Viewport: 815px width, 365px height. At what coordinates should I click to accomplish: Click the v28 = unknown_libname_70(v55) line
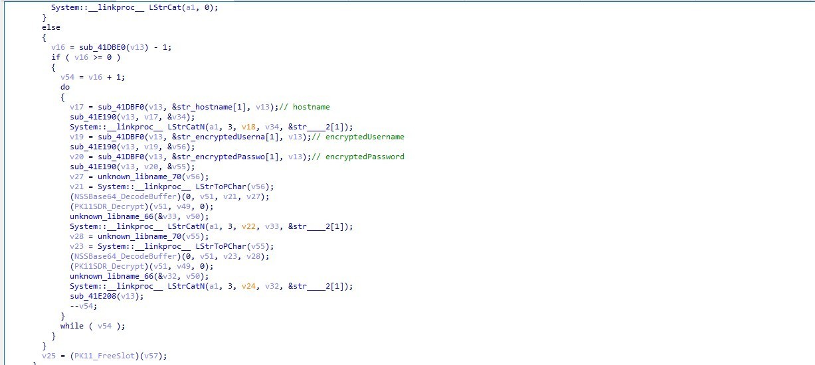point(139,236)
